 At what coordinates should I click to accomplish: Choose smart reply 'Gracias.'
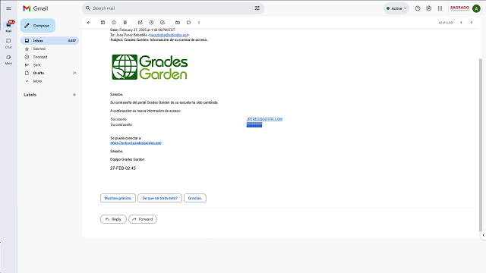coord(195,198)
